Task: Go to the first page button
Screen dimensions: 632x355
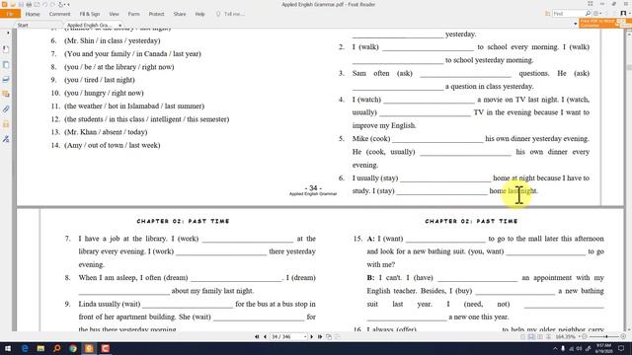Action: 257,336
